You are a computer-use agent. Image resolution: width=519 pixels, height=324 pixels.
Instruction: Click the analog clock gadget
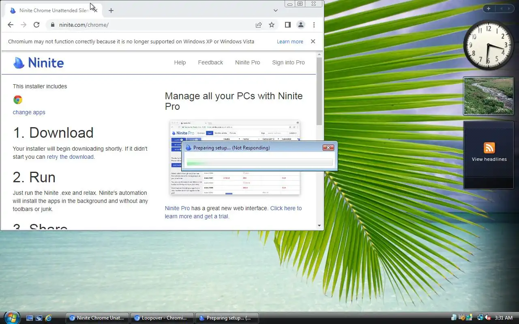pos(489,45)
